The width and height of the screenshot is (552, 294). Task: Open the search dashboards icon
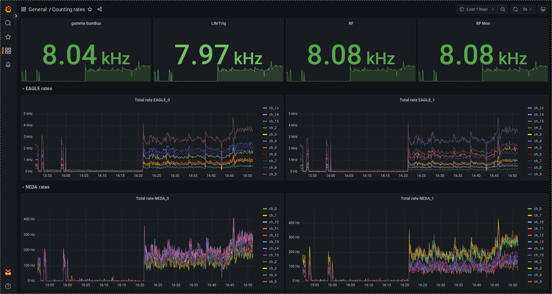8,23
